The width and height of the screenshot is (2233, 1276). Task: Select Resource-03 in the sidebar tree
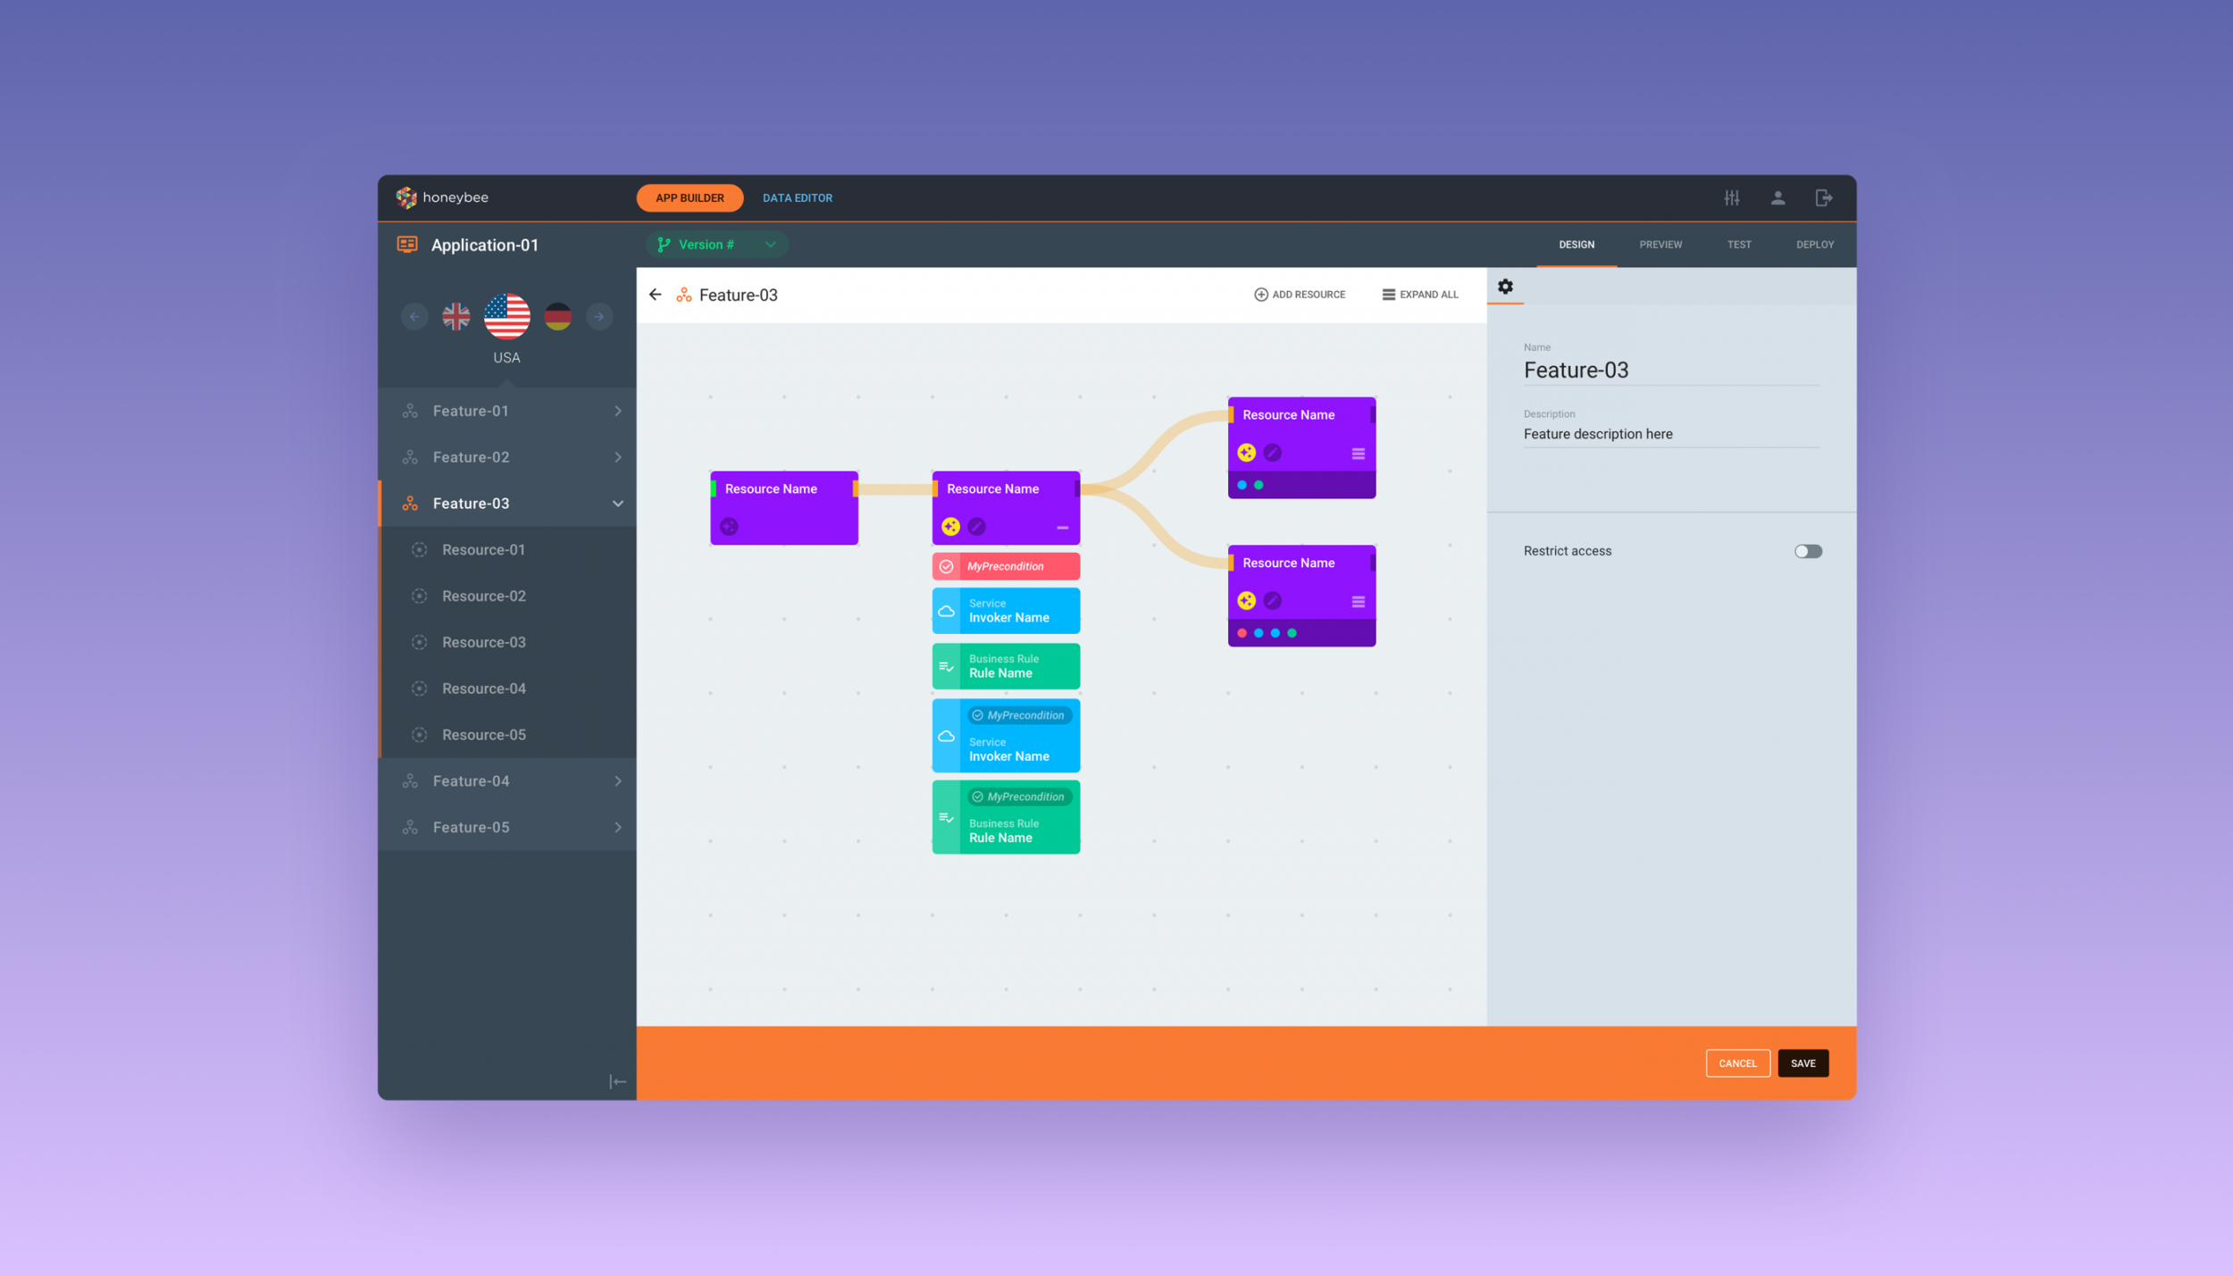pos(483,642)
